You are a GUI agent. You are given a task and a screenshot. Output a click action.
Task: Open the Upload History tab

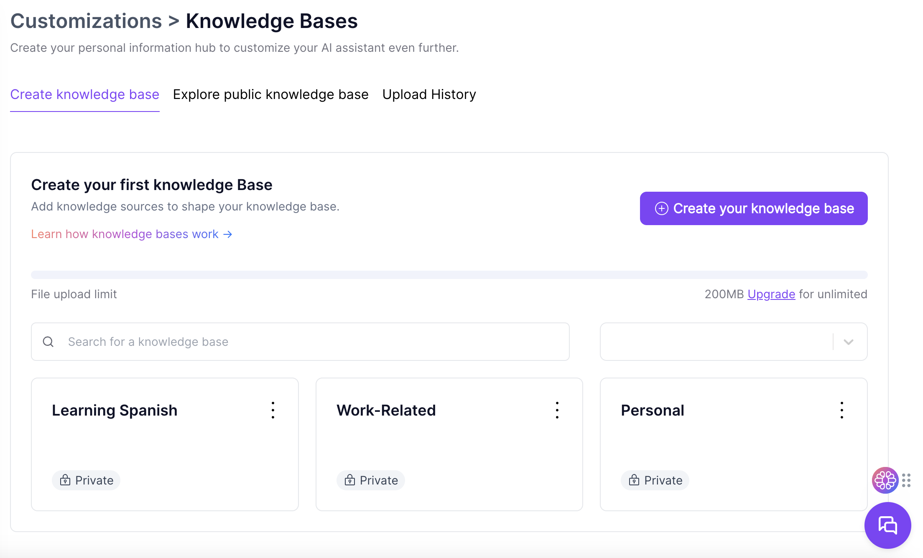(429, 94)
